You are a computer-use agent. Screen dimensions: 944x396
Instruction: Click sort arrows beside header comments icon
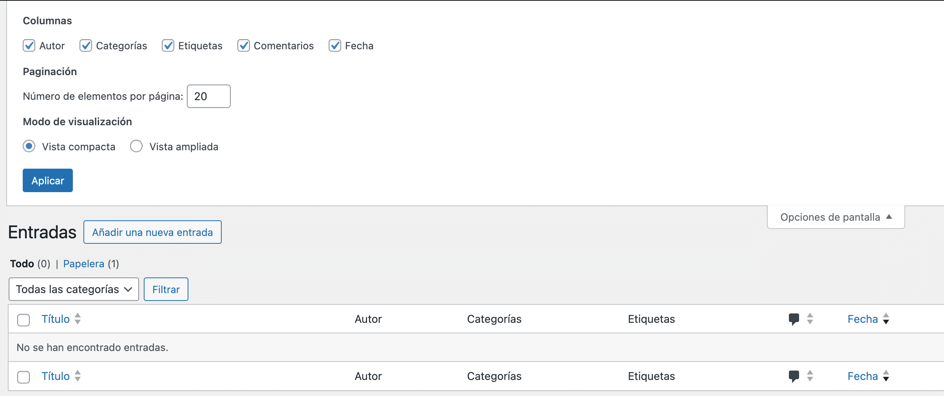click(810, 319)
